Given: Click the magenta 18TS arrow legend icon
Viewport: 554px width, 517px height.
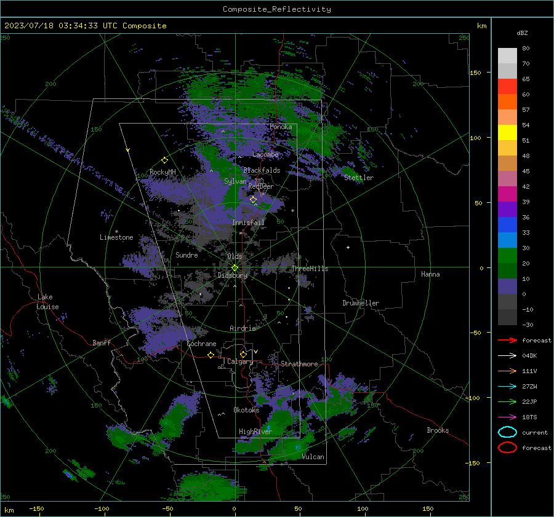Looking at the screenshot, I should coord(507,417).
